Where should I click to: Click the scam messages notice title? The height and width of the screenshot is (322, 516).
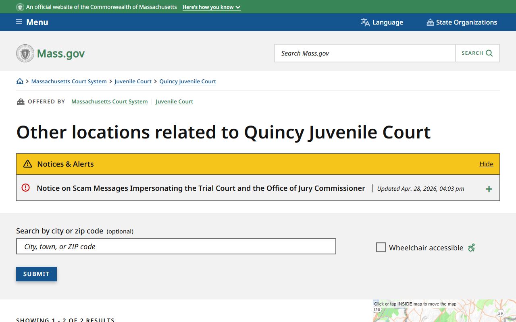click(201, 188)
